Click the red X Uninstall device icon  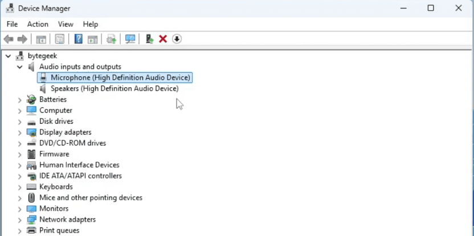click(163, 39)
